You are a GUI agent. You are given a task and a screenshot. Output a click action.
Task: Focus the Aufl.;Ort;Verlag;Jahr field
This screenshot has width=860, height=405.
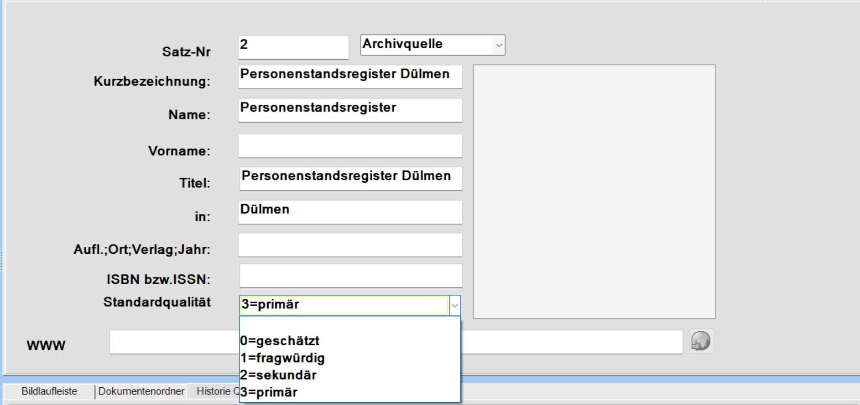click(x=350, y=245)
